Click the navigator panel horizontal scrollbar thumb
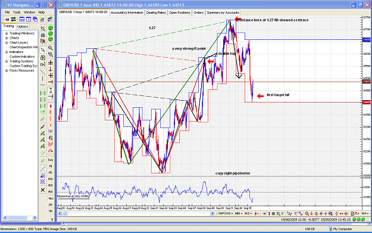Image resolution: width=372 pixels, height=233 pixels. (x=18, y=218)
